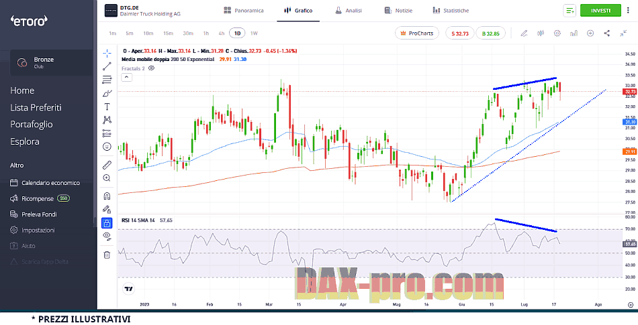Go to Home
Screen dimensions: 638x325
pyautogui.click(x=22, y=90)
